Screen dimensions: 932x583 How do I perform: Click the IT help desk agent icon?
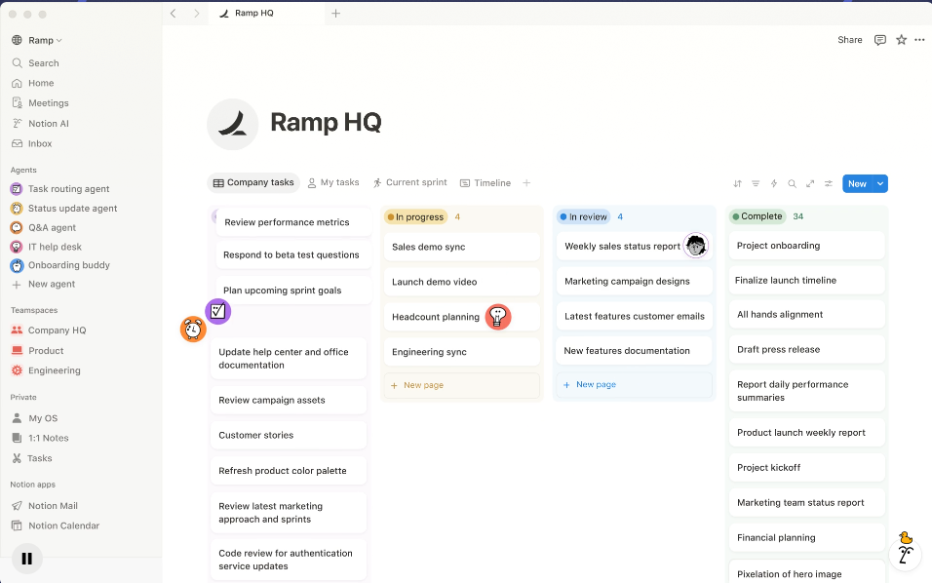[17, 247]
